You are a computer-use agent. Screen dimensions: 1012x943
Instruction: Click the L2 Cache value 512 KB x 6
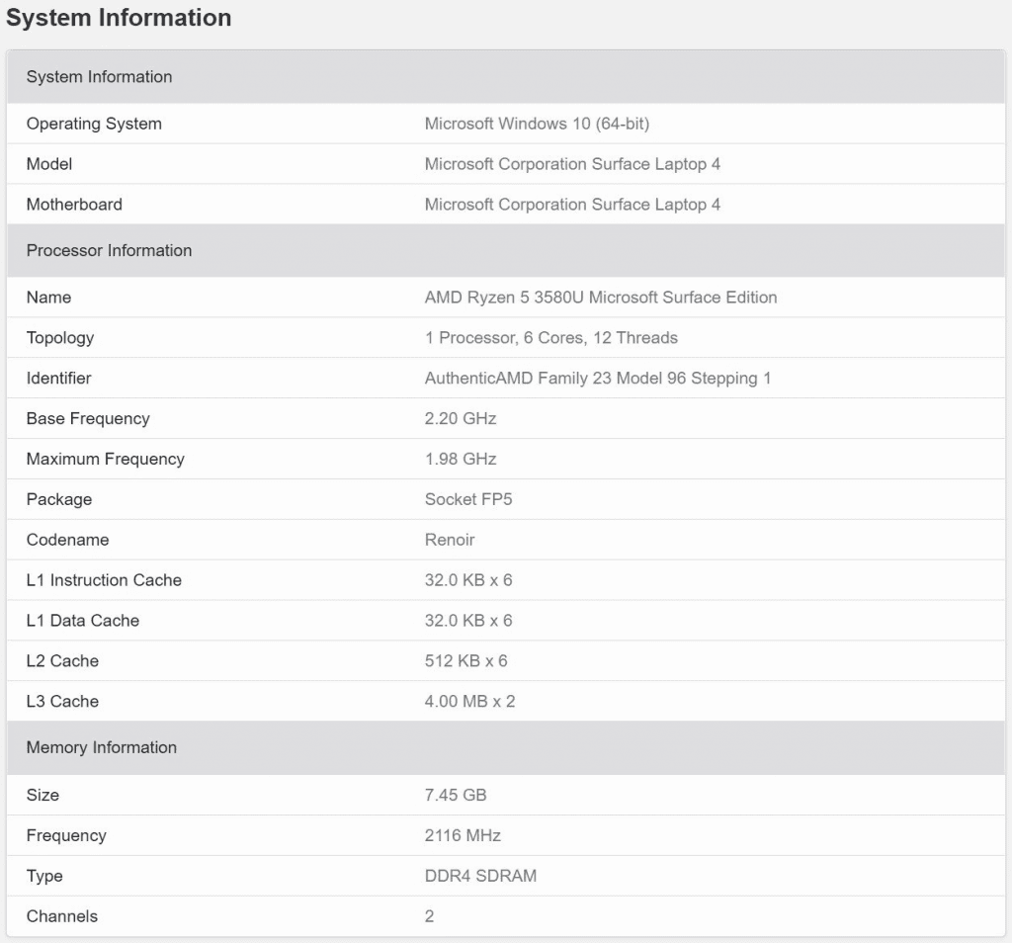click(x=465, y=661)
